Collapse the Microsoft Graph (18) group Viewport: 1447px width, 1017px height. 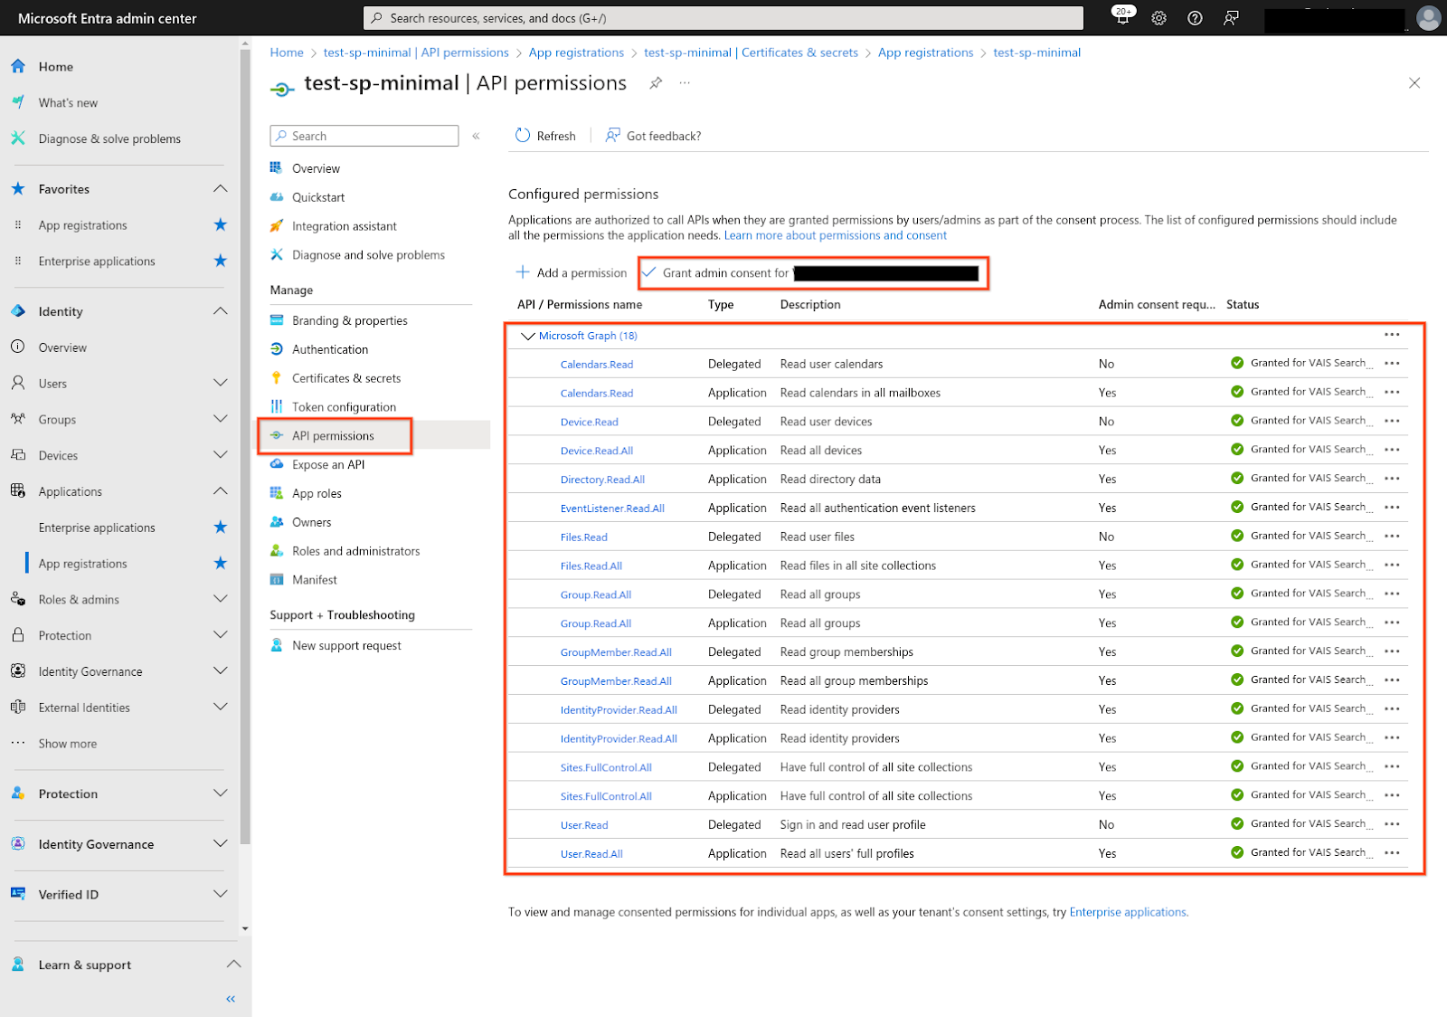pos(528,336)
